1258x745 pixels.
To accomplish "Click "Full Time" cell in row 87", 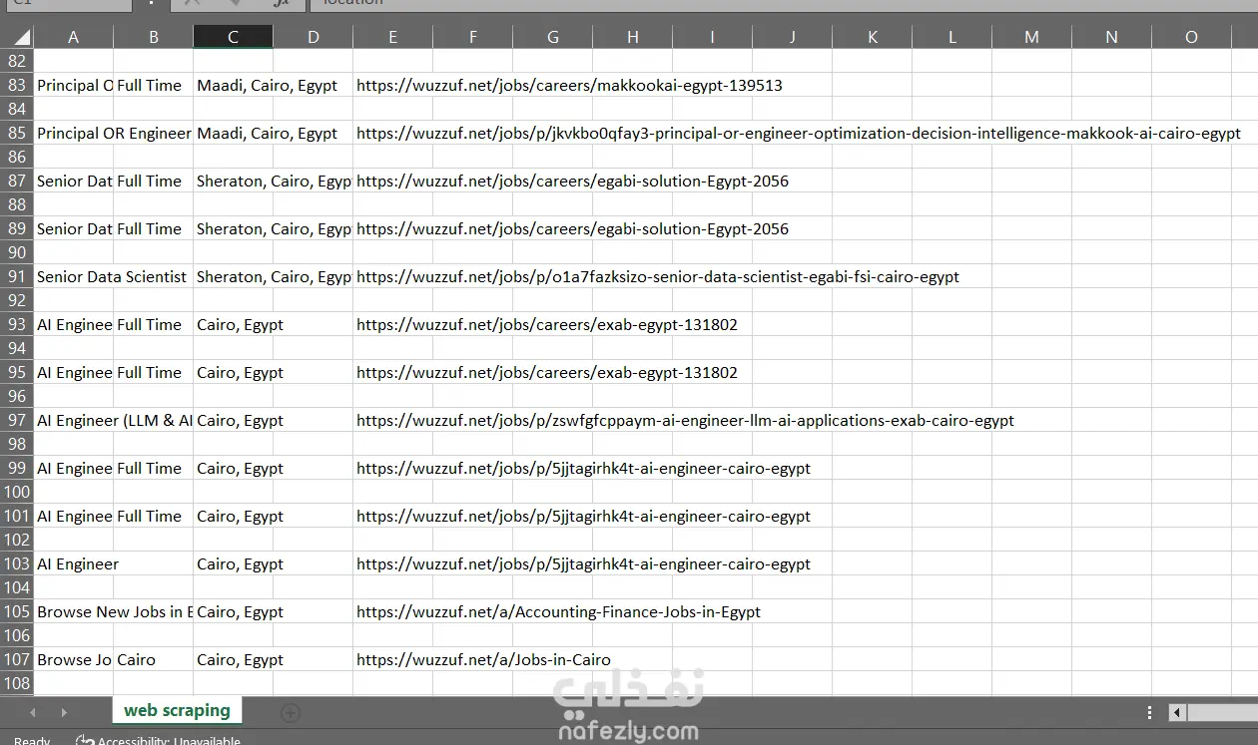I will pyautogui.click(x=153, y=181).
